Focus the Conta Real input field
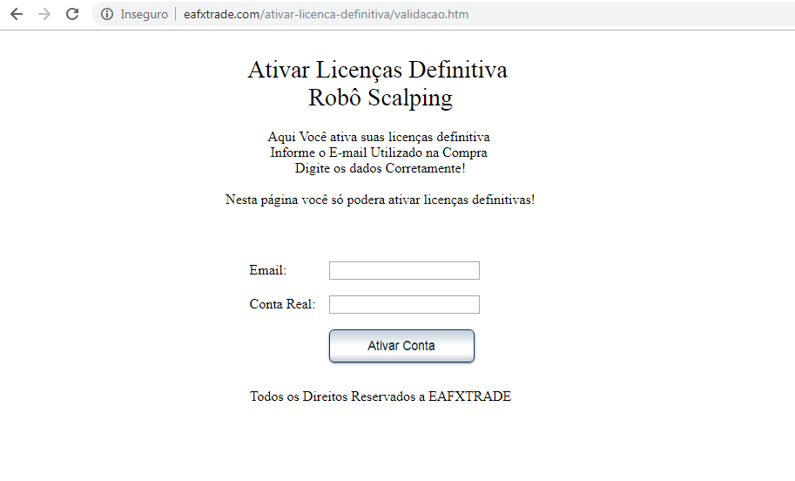 (x=404, y=304)
